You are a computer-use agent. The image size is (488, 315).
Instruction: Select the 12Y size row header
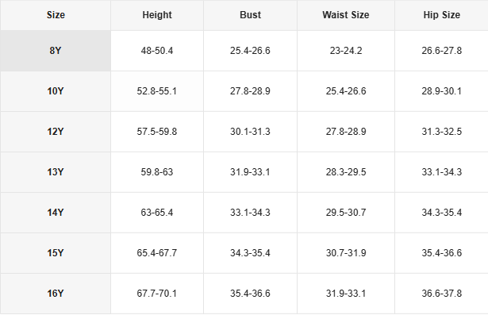pos(56,132)
